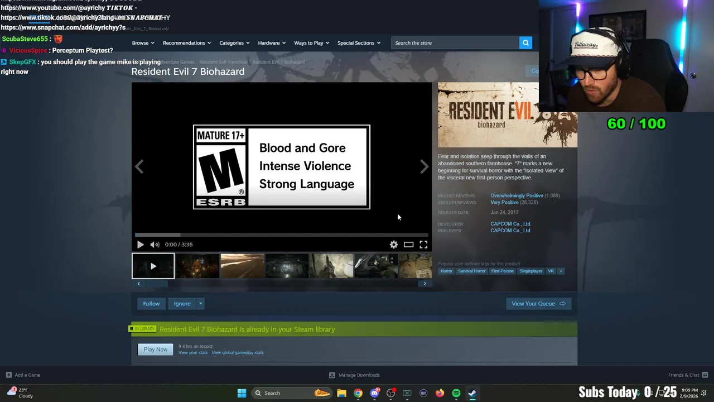Viewport: 714px width, 402px height.
Task: Seek on the video progress bar
Action: (x=282, y=235)
